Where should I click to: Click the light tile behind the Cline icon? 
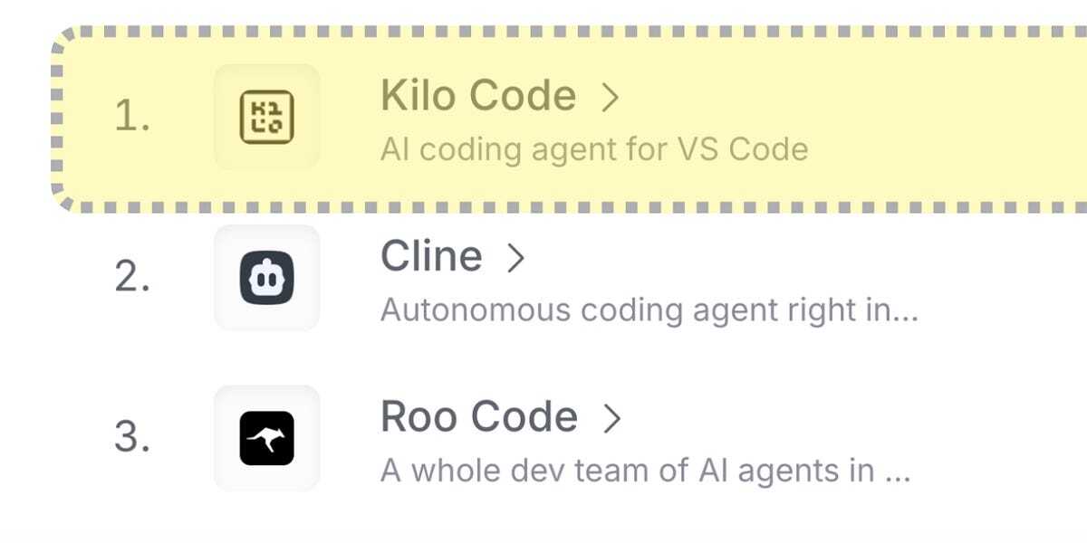[x=266, y=278]
